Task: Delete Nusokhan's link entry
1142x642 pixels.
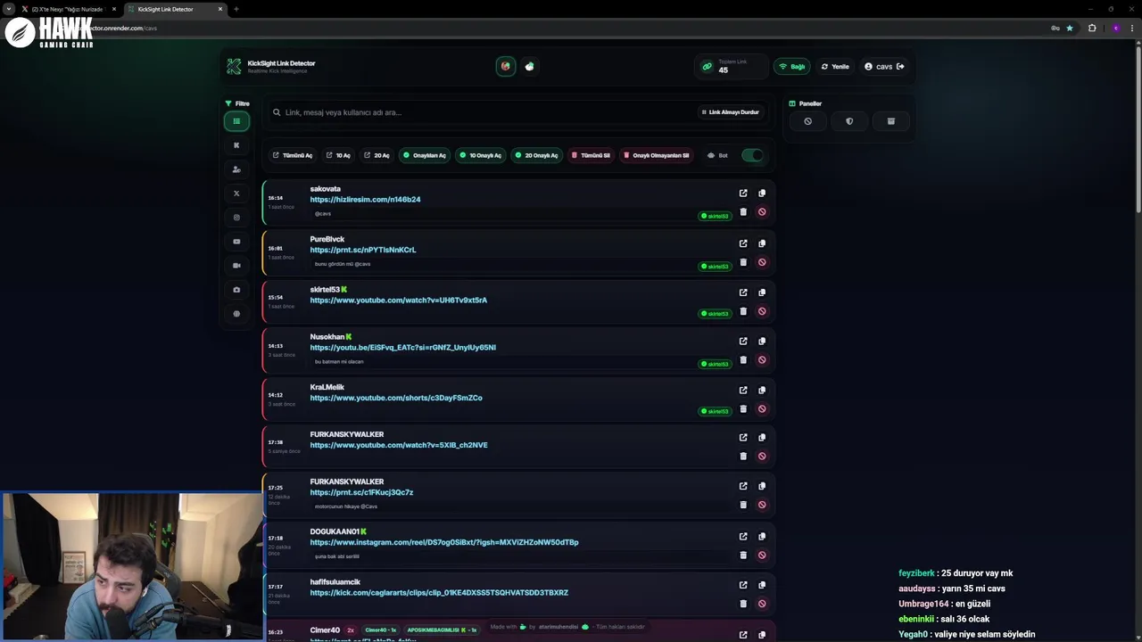Action: [x=743, y=360]
